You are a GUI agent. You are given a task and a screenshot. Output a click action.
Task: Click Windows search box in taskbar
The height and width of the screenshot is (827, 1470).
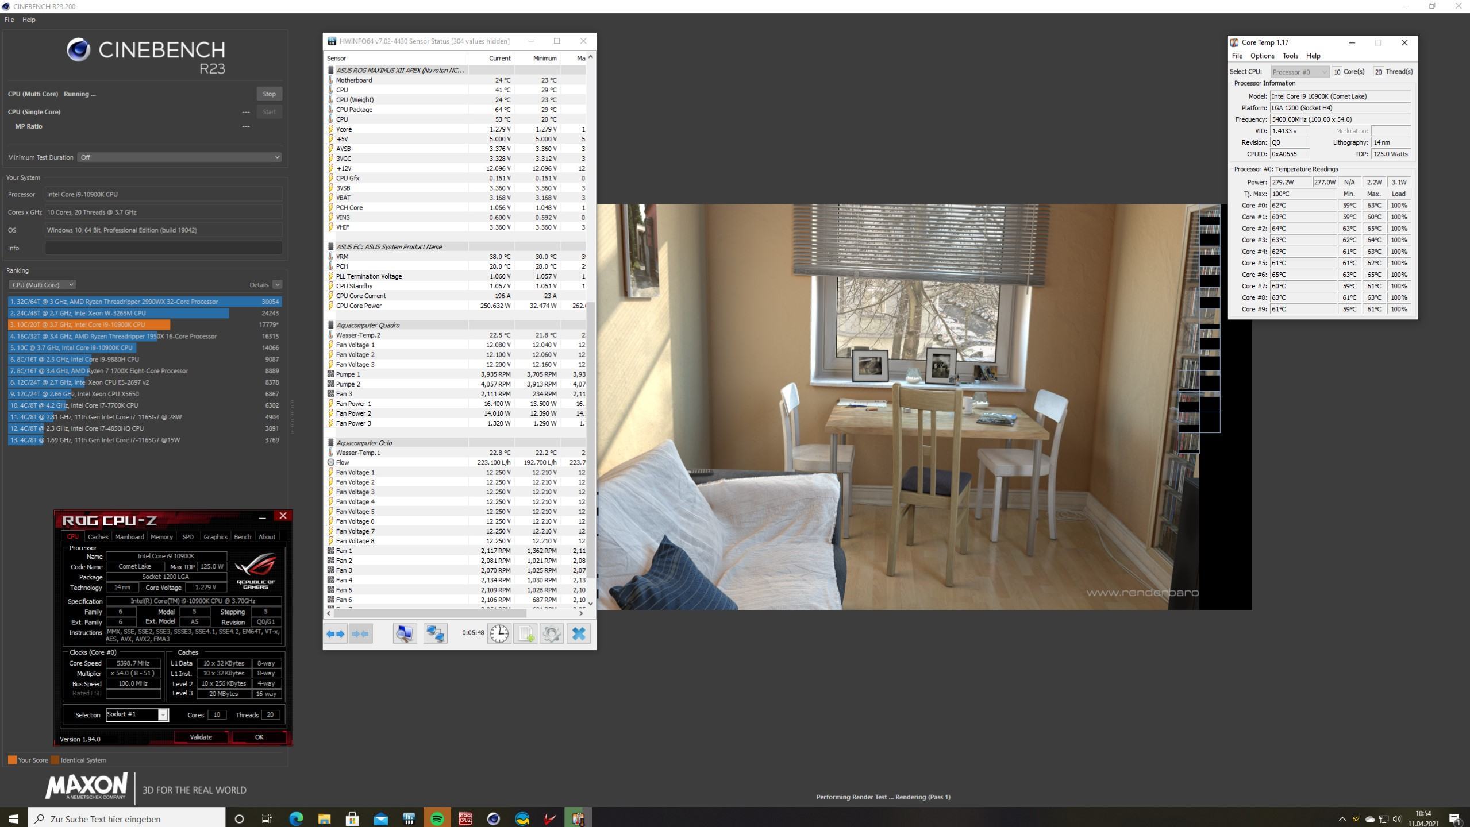[x=126, y=818]
